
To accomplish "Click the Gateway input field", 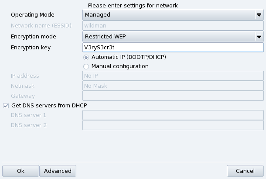I will 173,96.
